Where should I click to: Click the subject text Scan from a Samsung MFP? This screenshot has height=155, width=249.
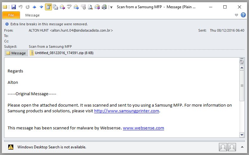click(50, 46)
